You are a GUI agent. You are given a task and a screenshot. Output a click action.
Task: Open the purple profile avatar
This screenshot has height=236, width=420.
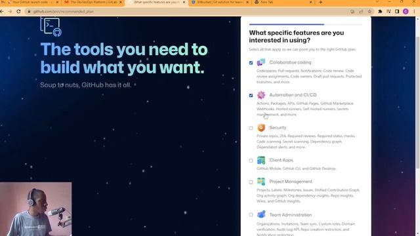pos(406,12)
